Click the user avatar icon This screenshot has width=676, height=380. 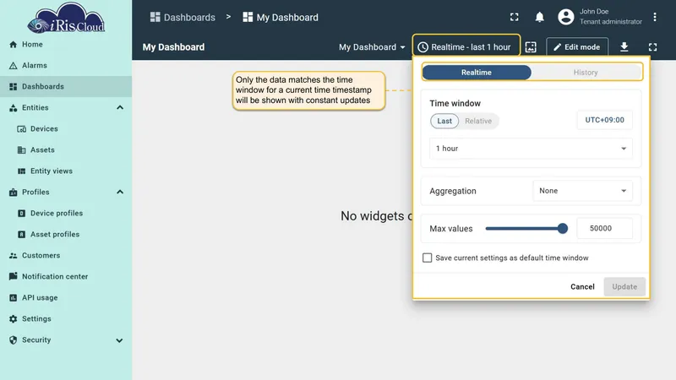566,17
